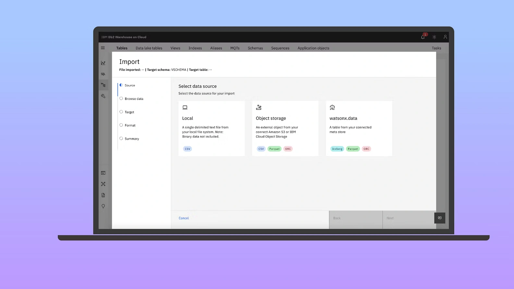Click the lightbulb icon in sidebar
This screenshot has height=289, width=514.
tap(103, 206)
